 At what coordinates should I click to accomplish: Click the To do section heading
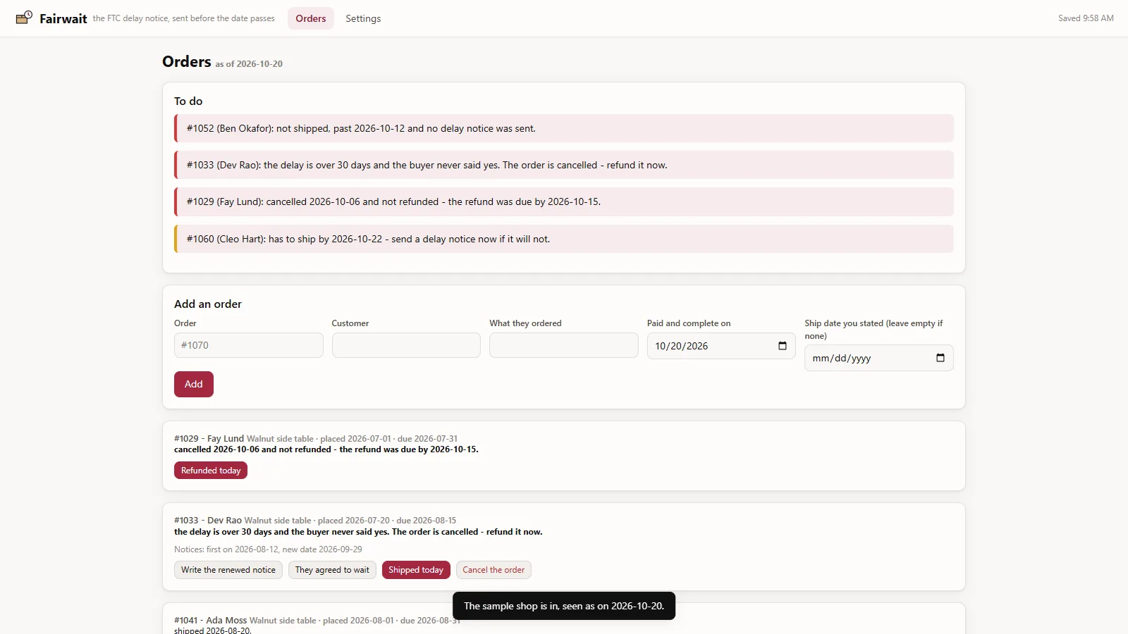coord(188,101)
